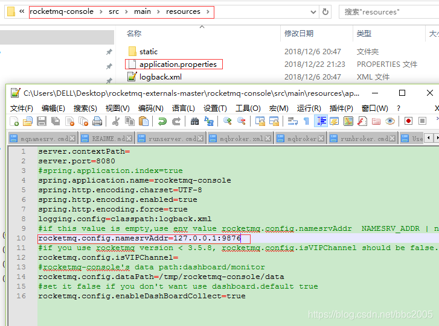439x326 pixels.
Task: Click the Close All documents toolbar icon
Action: [83, 122]
